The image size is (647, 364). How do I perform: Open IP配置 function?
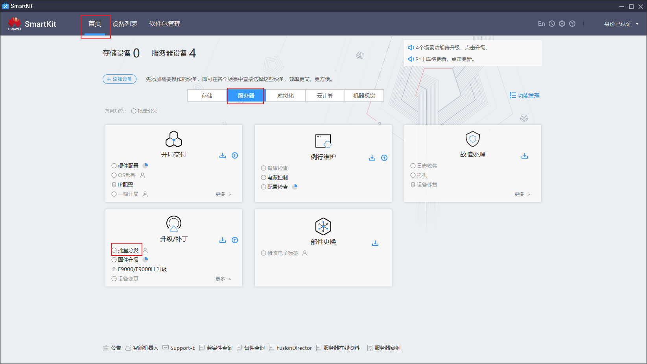coord(122,185)
